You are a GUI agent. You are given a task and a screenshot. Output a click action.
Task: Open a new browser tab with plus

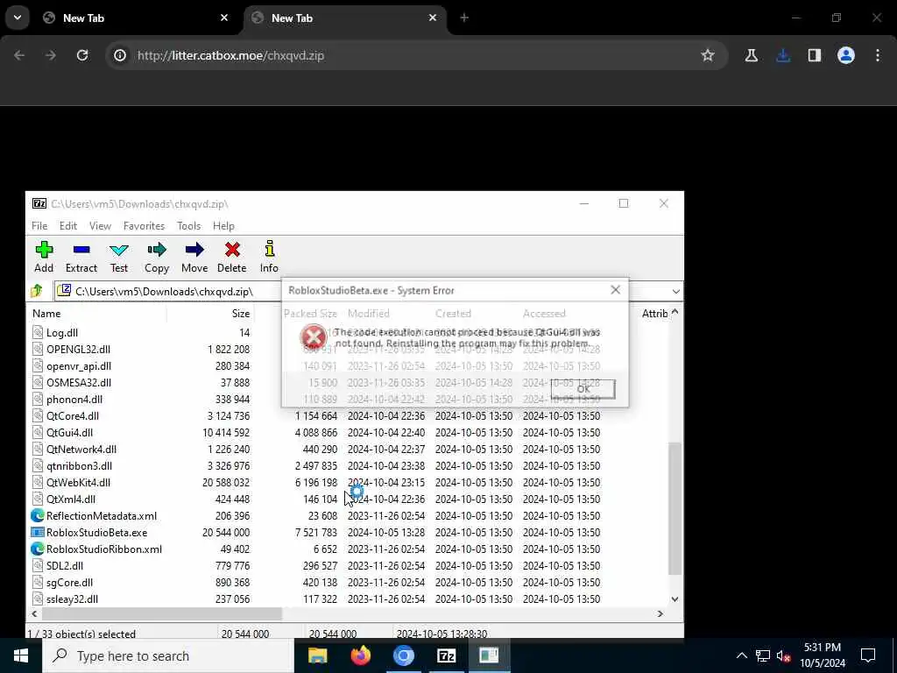(x=464, y=18)
